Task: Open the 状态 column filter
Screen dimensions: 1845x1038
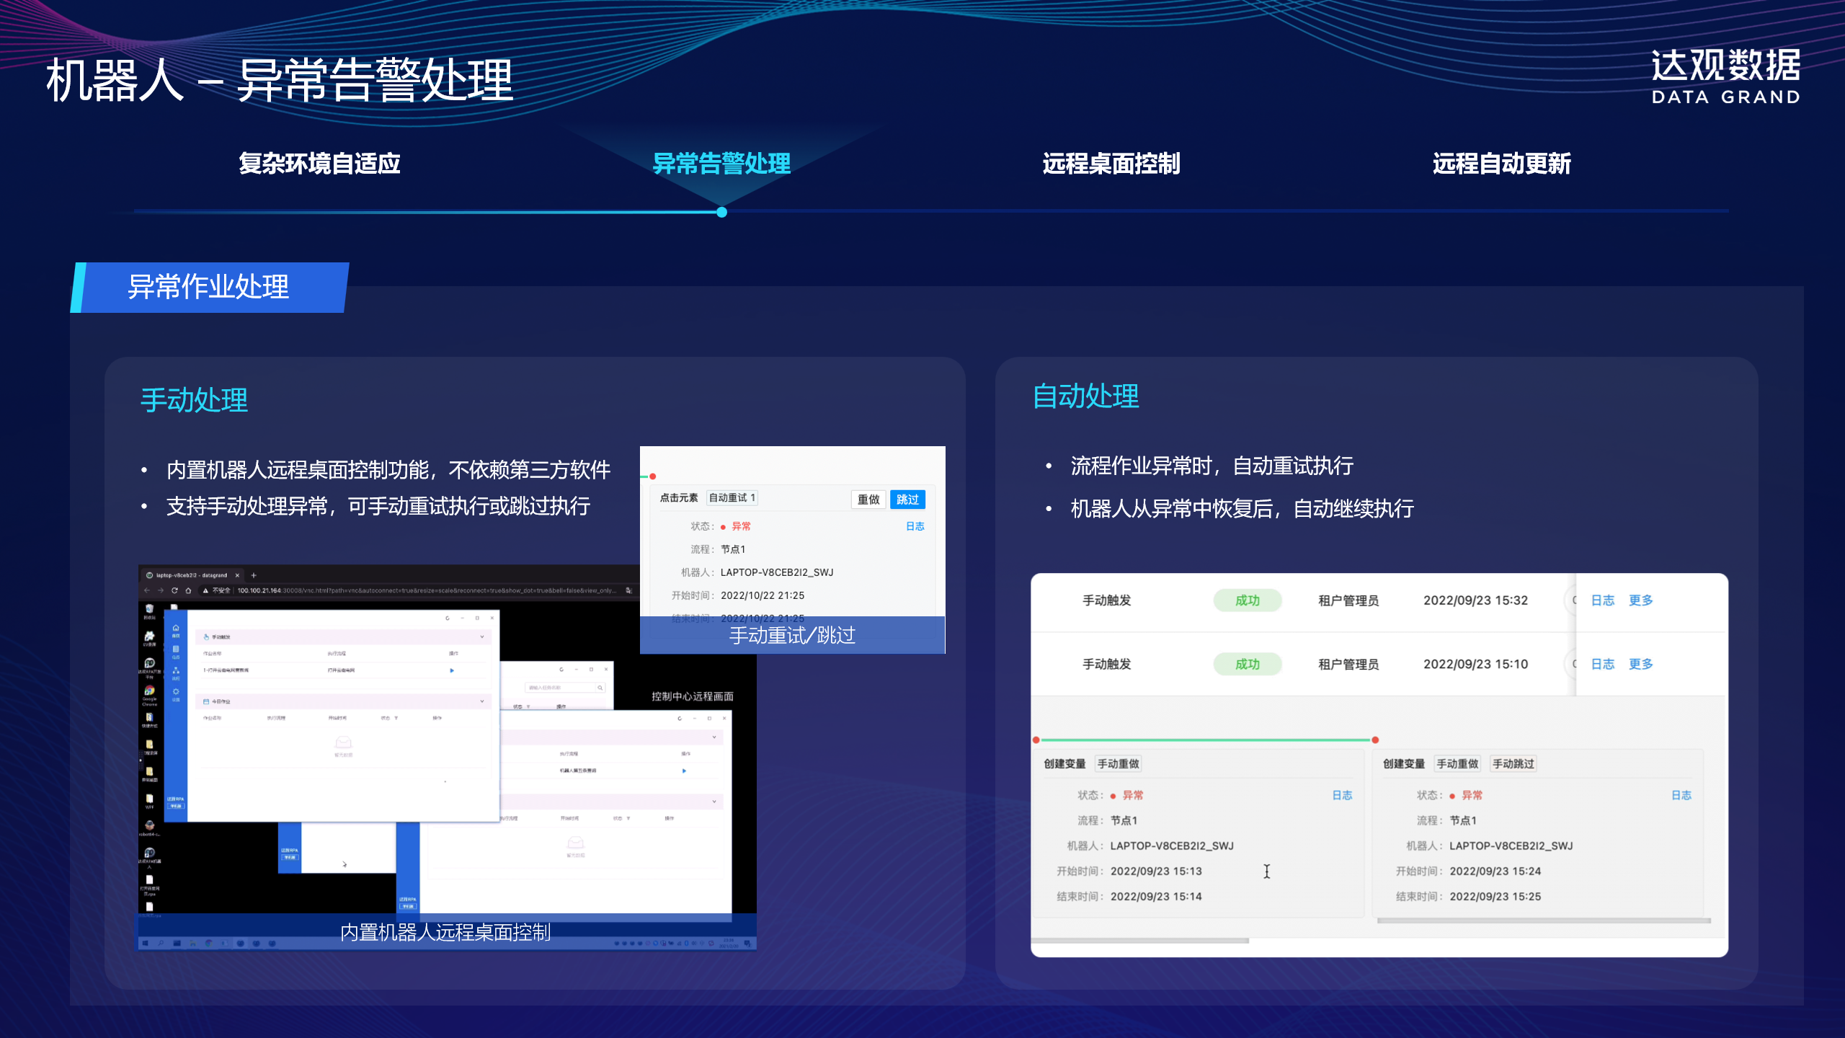Action: point(396,718)
